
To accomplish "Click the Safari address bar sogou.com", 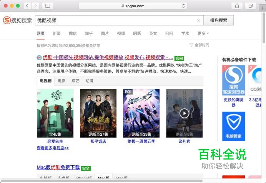I will coord(133,6).
